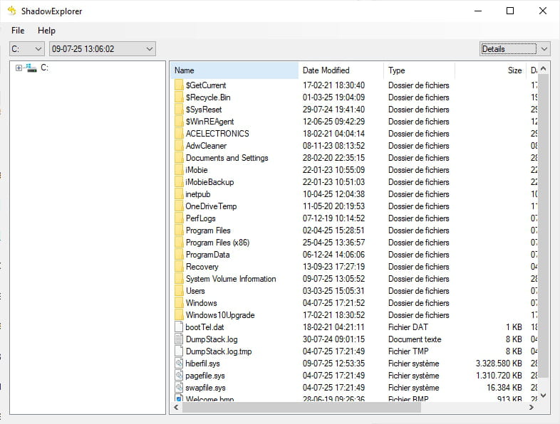Sort by the Date Modified column header

(x=341, y=70)
